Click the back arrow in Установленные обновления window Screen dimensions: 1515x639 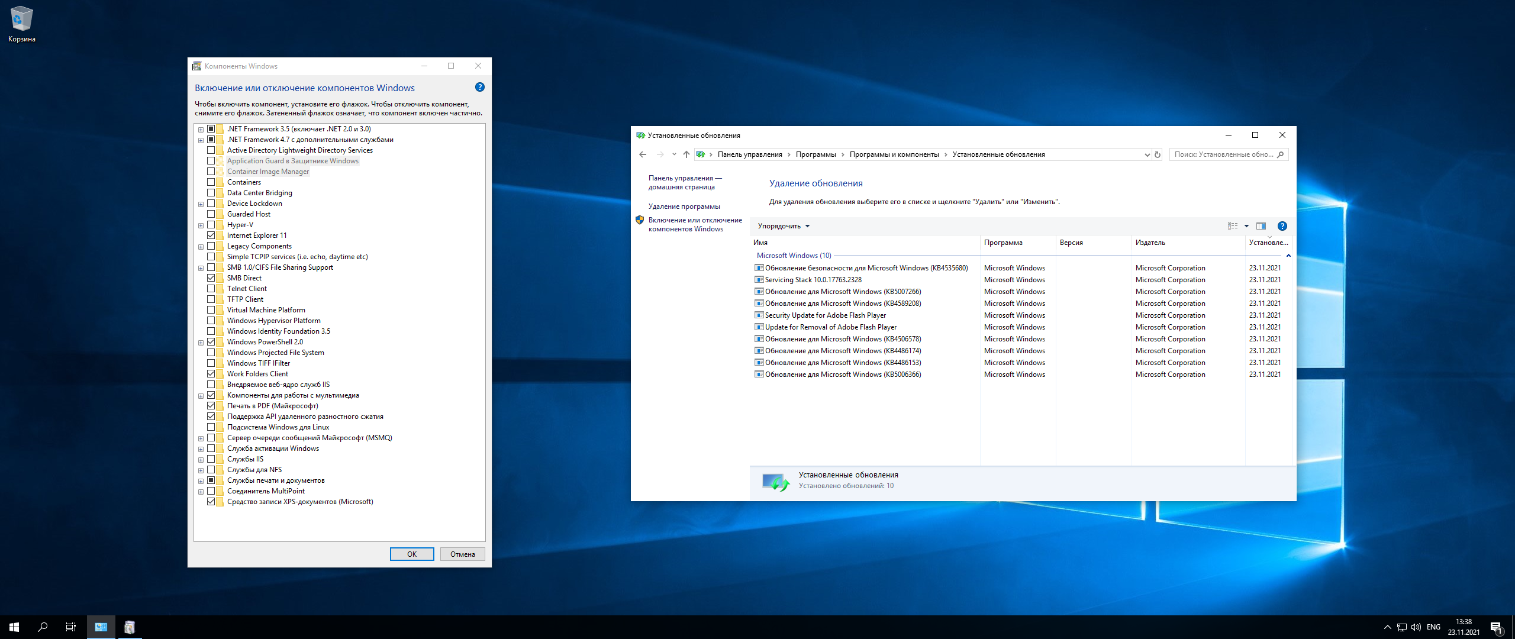[x=643, y=154]
